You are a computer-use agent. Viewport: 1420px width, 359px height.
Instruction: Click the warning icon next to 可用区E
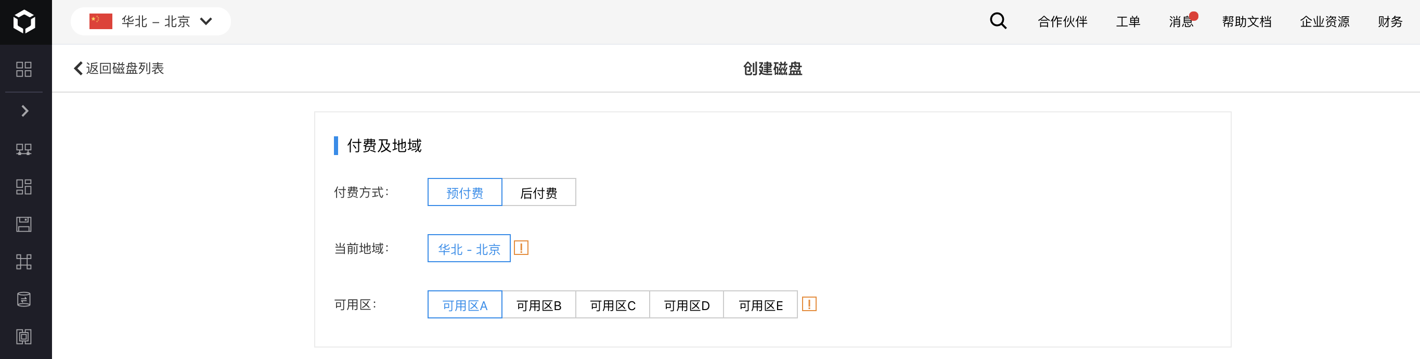(809, 304)
